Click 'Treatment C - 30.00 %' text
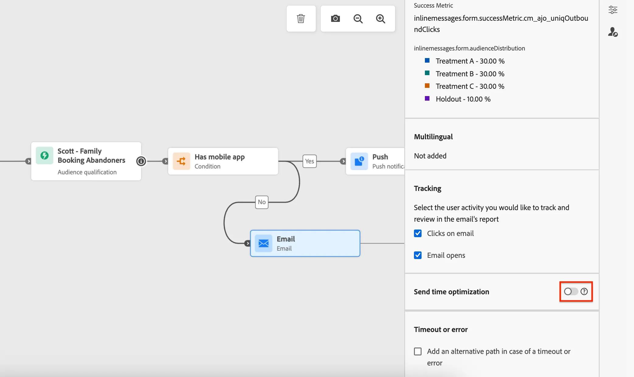 [x=470, y=86]
